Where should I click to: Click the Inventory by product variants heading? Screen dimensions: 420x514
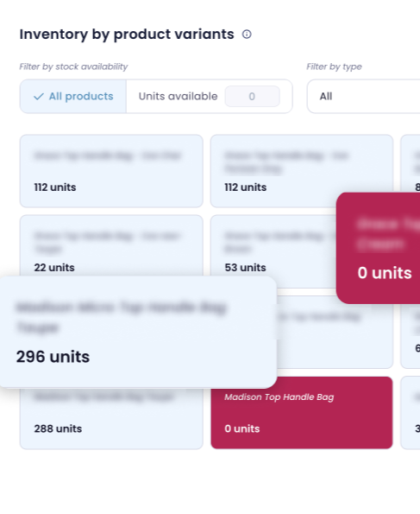[127, 34]
